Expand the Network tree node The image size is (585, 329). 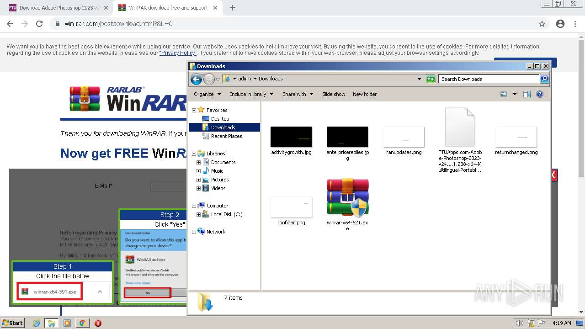[x=194, y=232]
